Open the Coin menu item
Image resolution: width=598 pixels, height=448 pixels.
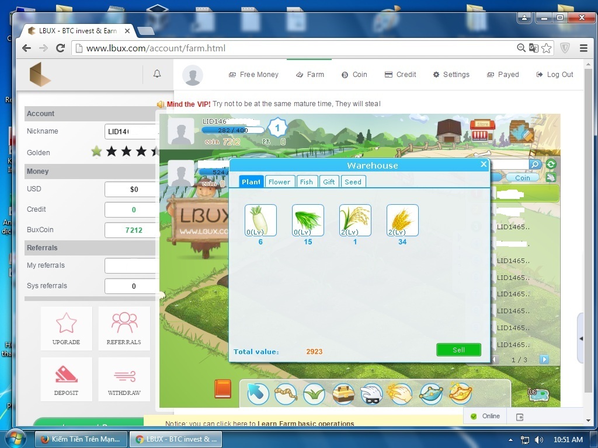(x=354, y=75)
